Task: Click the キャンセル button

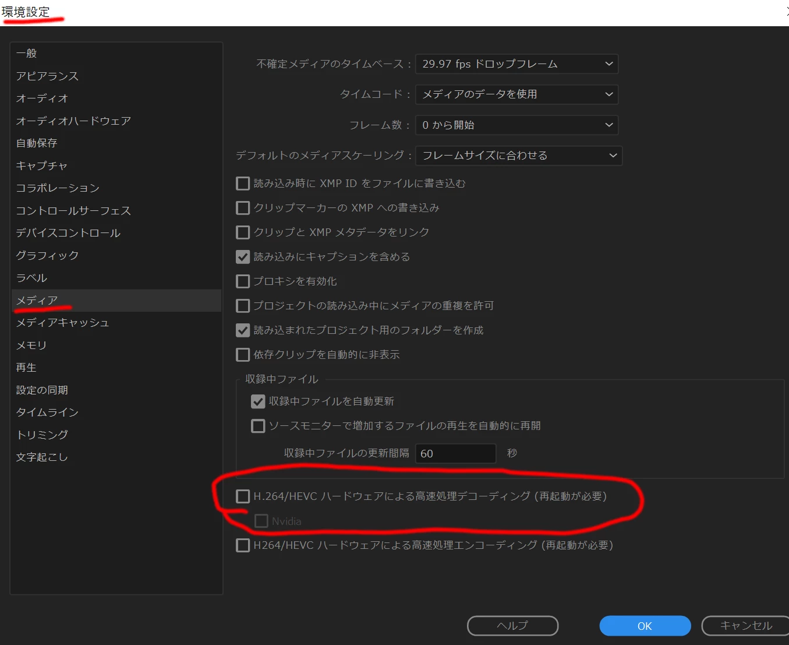Action: [x=746, y=626]
